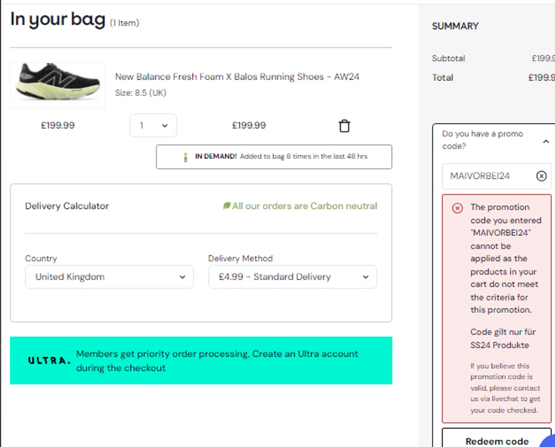Viewport: 555px width, 447px height.
Task: Click the 'Delivery Calculator' heading
Action: pos(67,206)
